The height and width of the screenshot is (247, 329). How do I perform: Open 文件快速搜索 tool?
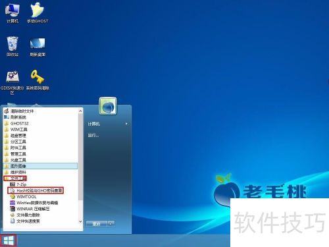point(25,221)
